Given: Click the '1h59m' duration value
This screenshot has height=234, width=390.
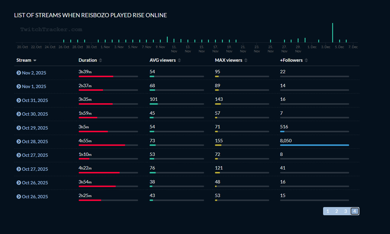Looking at the screenshot, I should 85,113.
